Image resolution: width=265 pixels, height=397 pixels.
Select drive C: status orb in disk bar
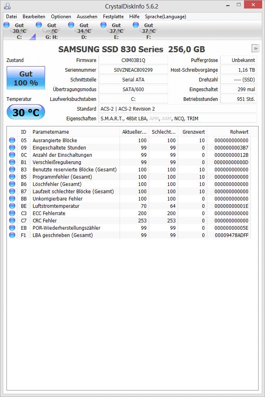coord(6,25)
